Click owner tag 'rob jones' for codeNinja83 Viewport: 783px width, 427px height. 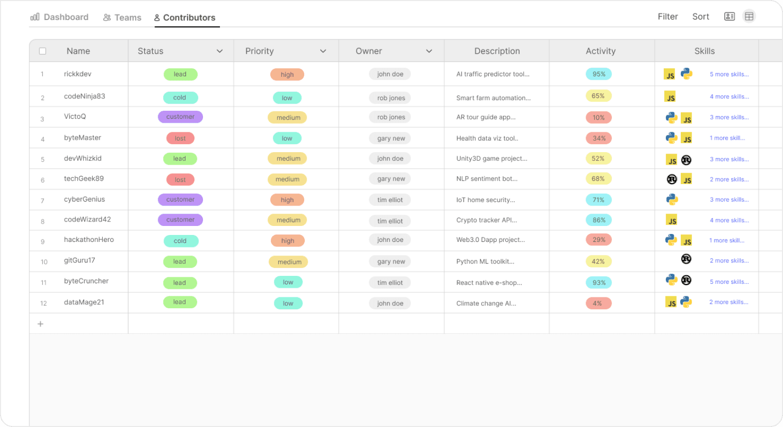tap(391, 98)
